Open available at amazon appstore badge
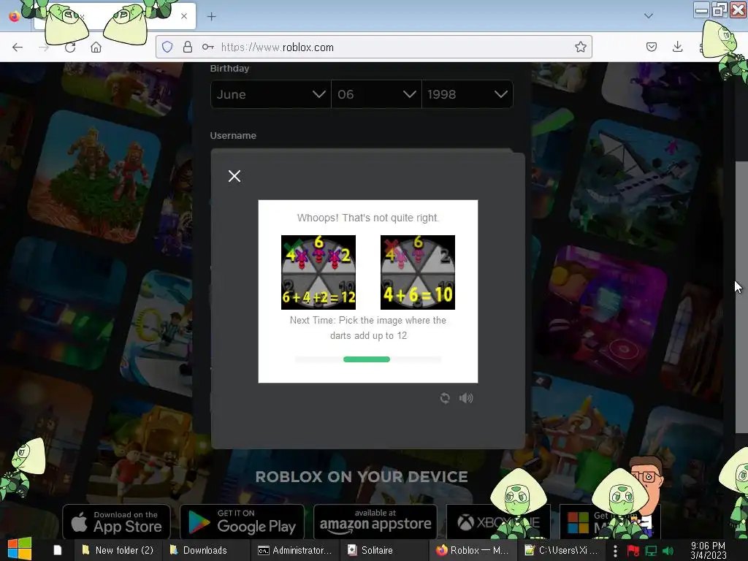Screen dimensions: 748x561 pos(375,522)
